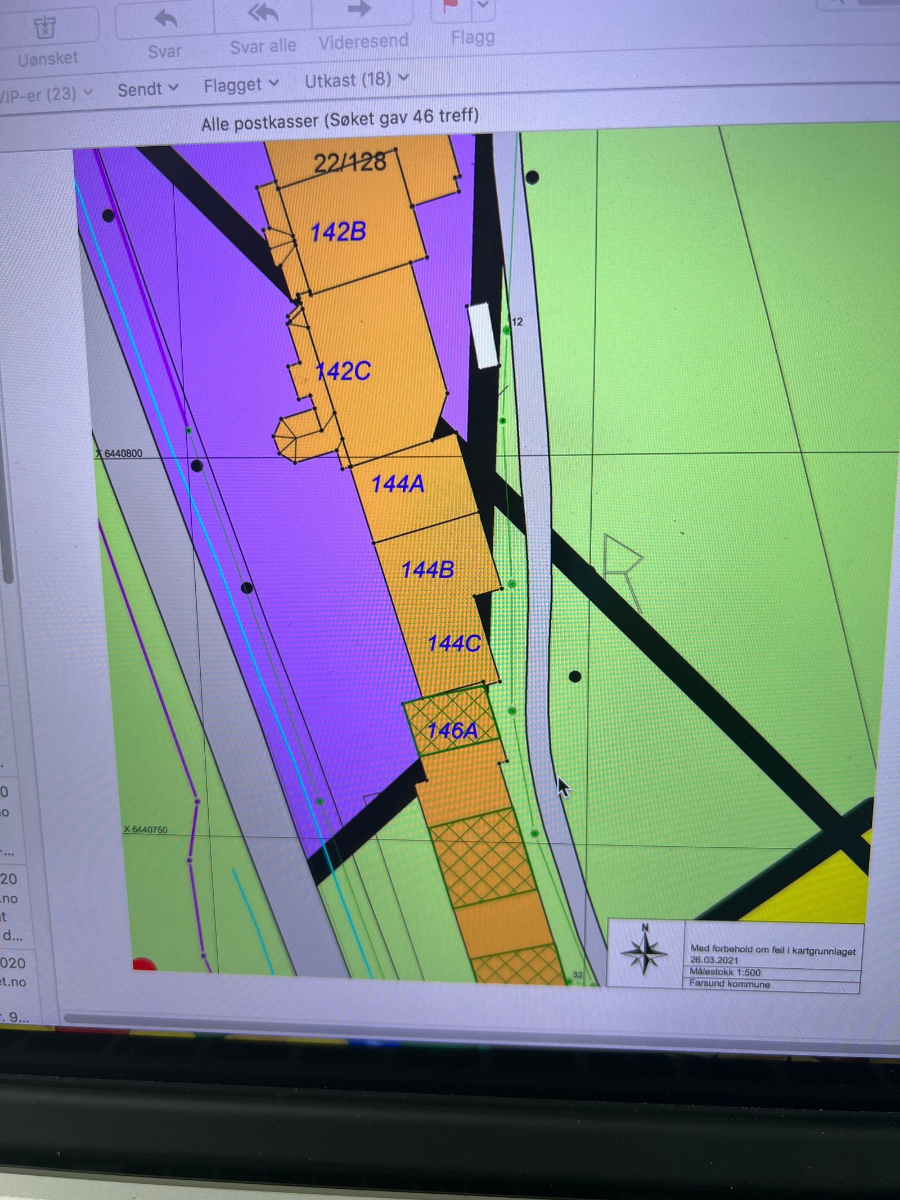Open the Sendt mailbox dropdown
The height and width of the screenshot is (1200, 900).
point(148,89)
